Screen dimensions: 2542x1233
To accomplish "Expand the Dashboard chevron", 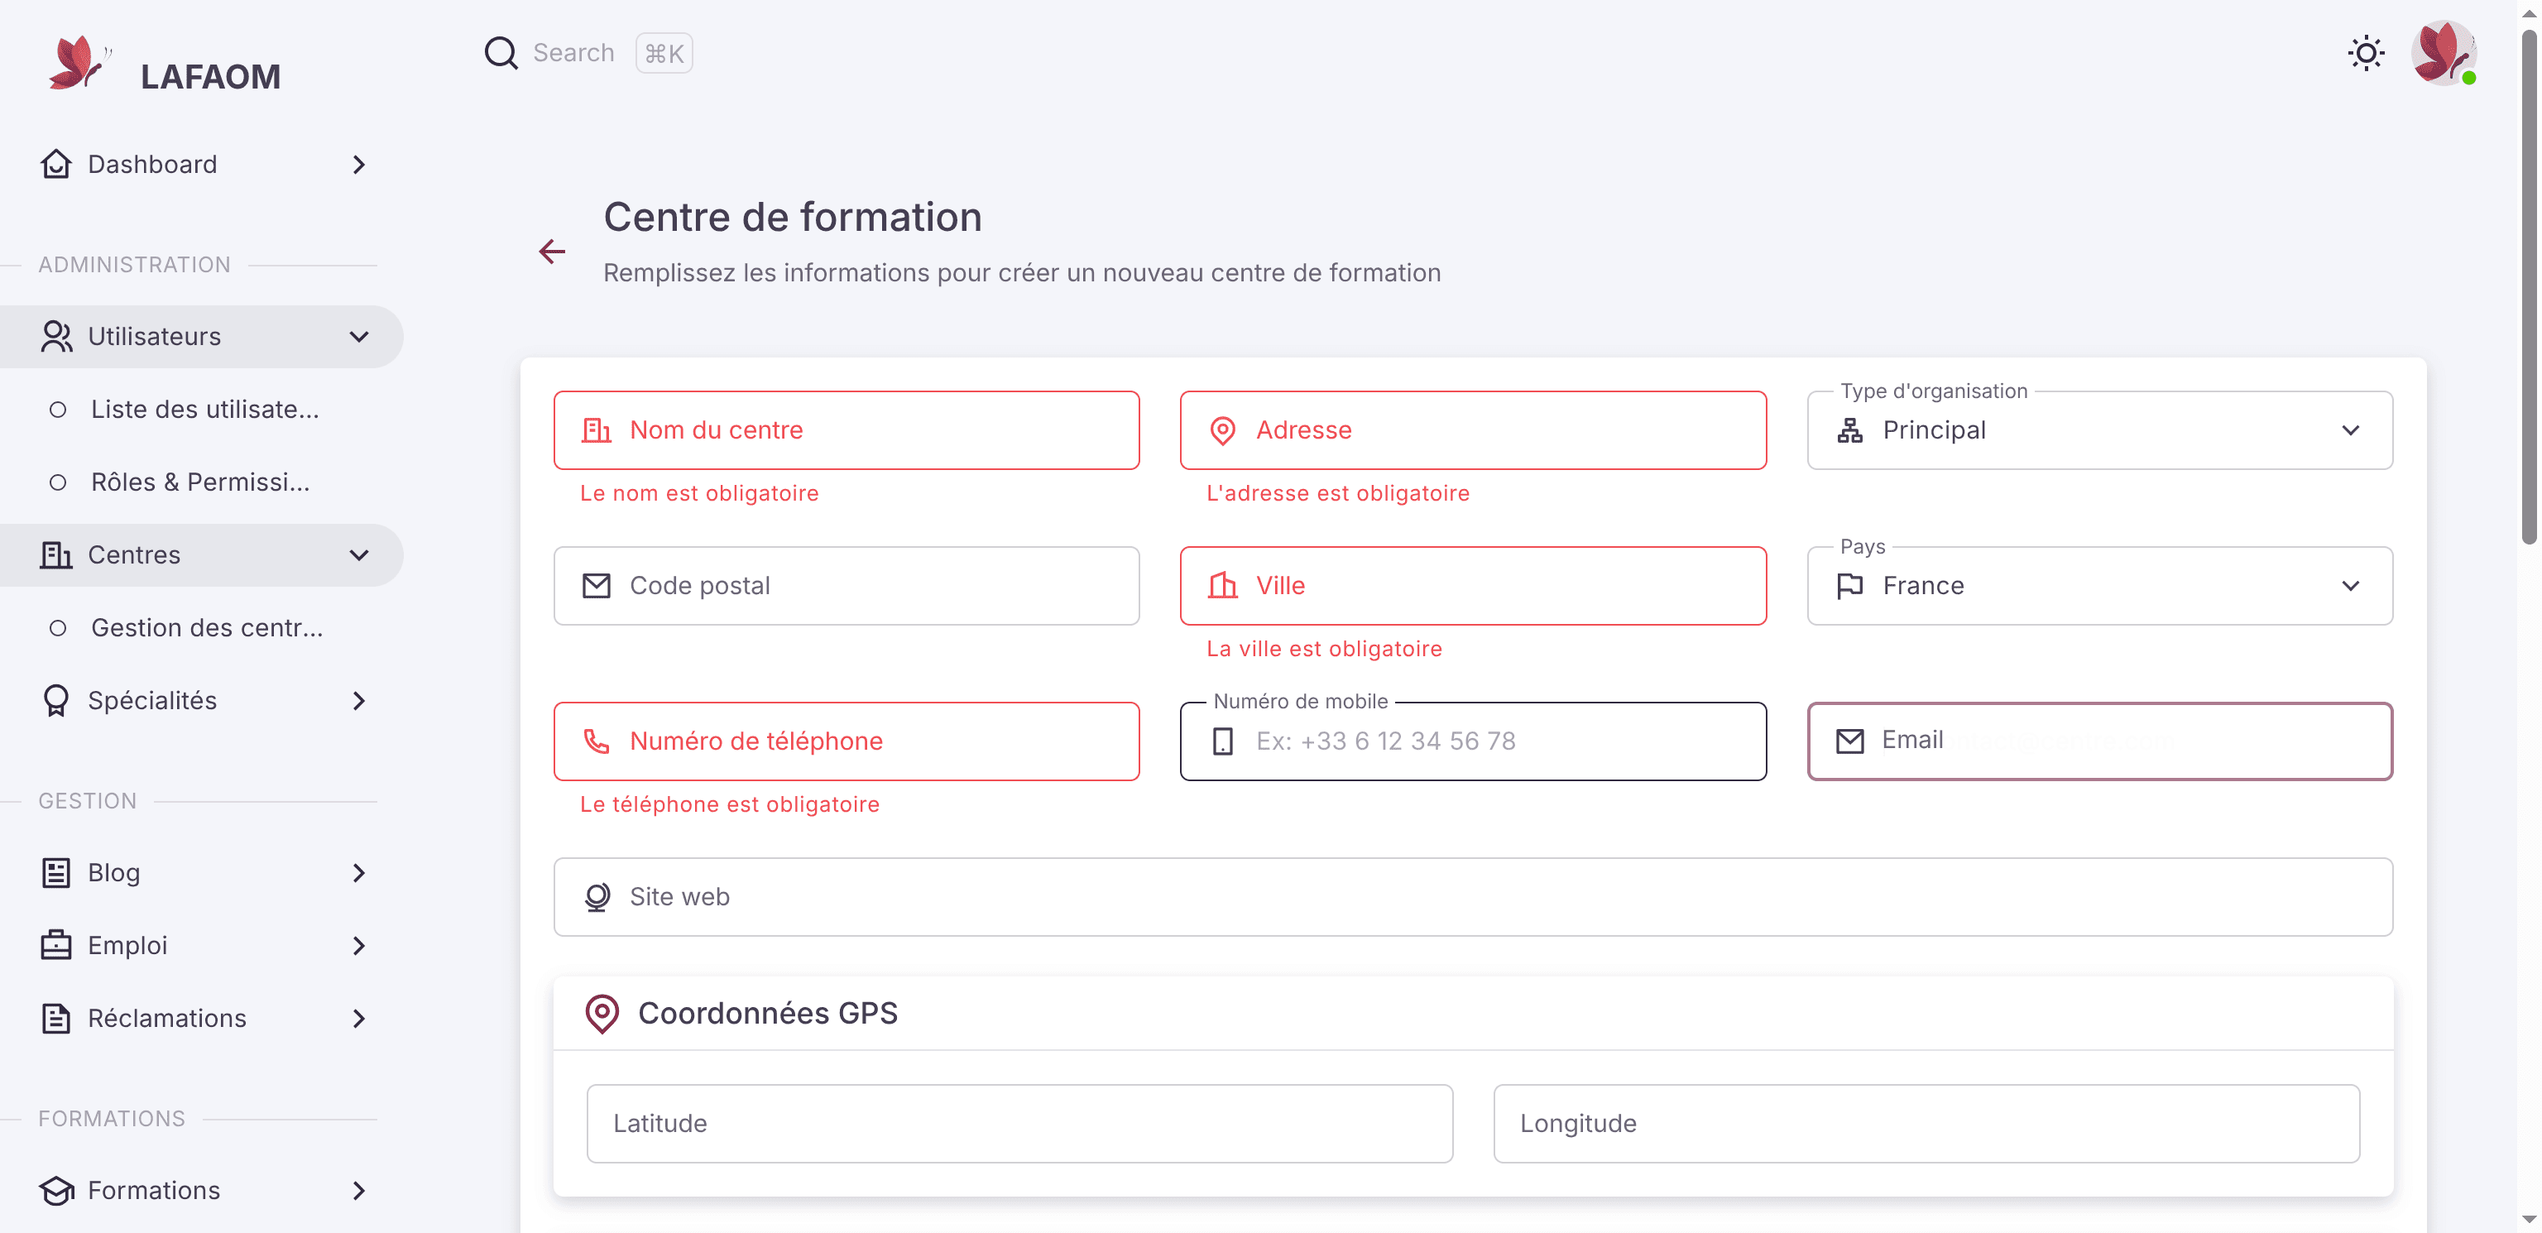I will [359, 165].
